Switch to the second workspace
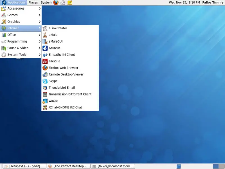The image size is (225, 169). click(221, 166)
